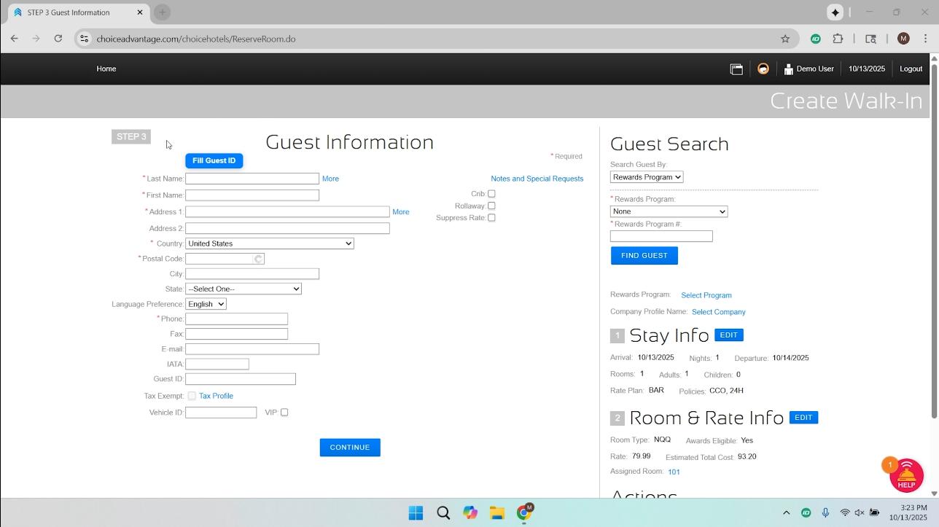This screenshot has height=527, width=939.
Task: Bookmark this page with the star icon
Action: (785, 39)
